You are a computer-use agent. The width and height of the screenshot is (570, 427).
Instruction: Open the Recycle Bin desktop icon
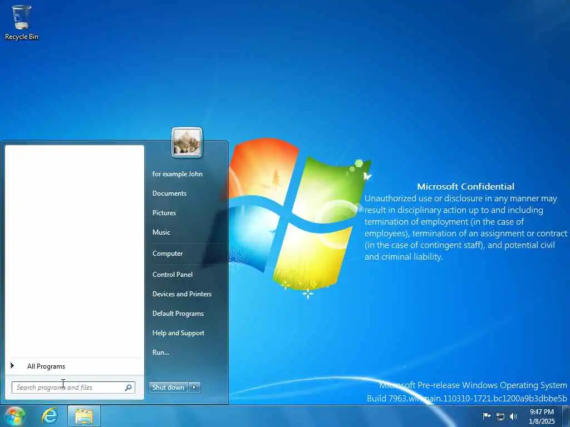click(22, 22)
